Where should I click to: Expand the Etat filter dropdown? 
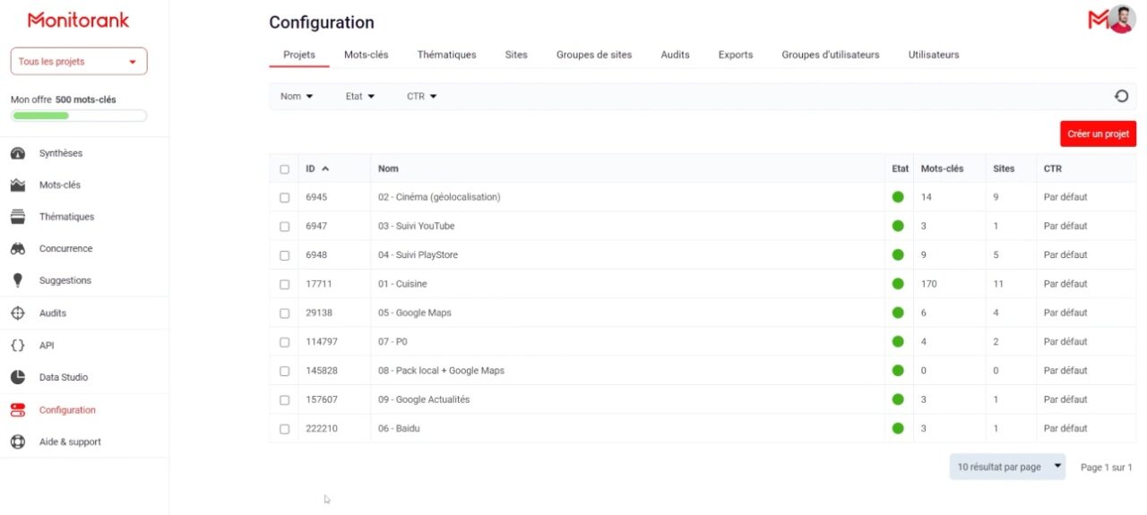(x=360, y=96)
